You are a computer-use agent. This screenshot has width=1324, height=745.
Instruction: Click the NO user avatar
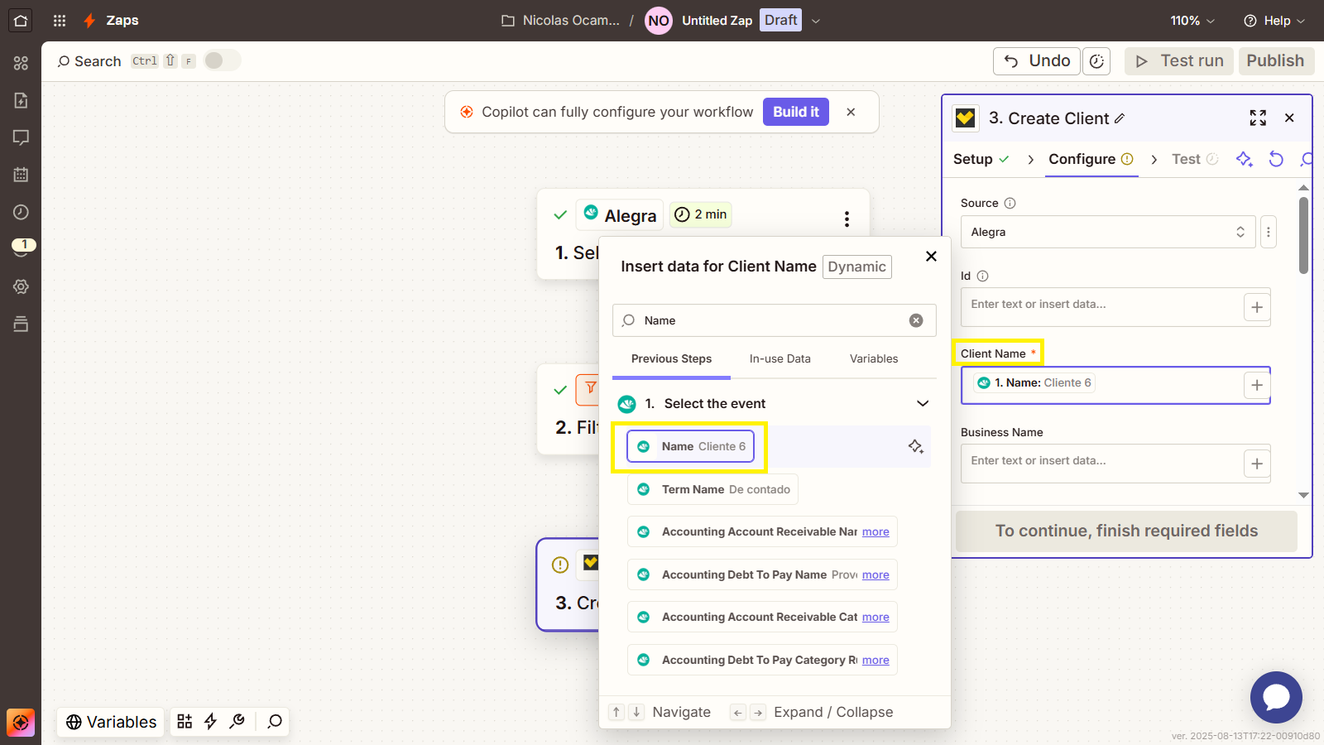pos(659,21)
